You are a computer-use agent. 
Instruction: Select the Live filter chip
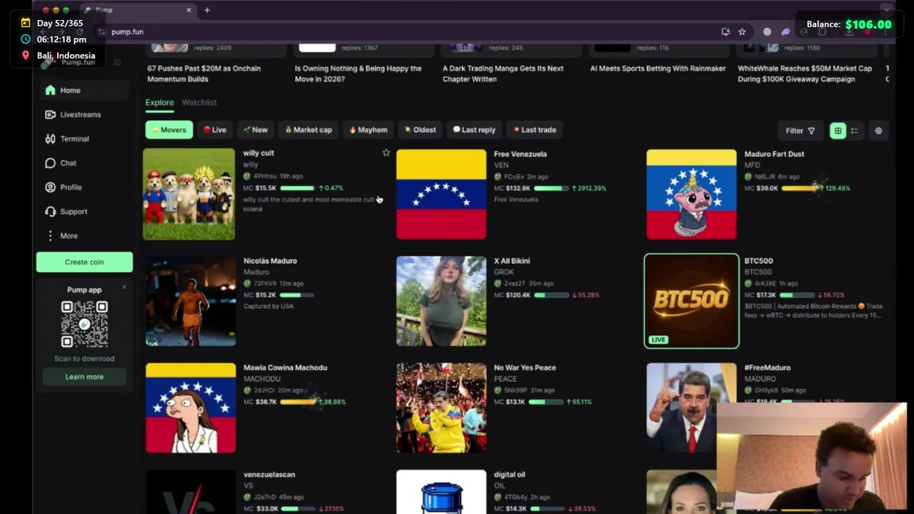click(x=215, y=130)
